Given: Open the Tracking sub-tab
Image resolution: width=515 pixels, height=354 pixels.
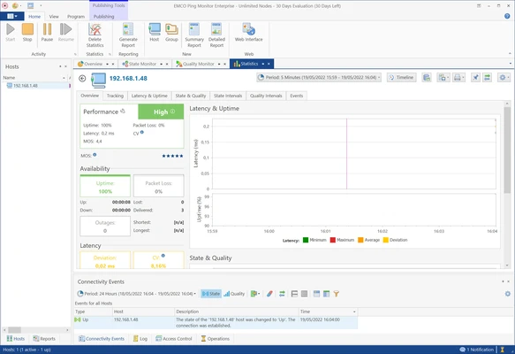Looking at the screenshot, I should (115, 96).
